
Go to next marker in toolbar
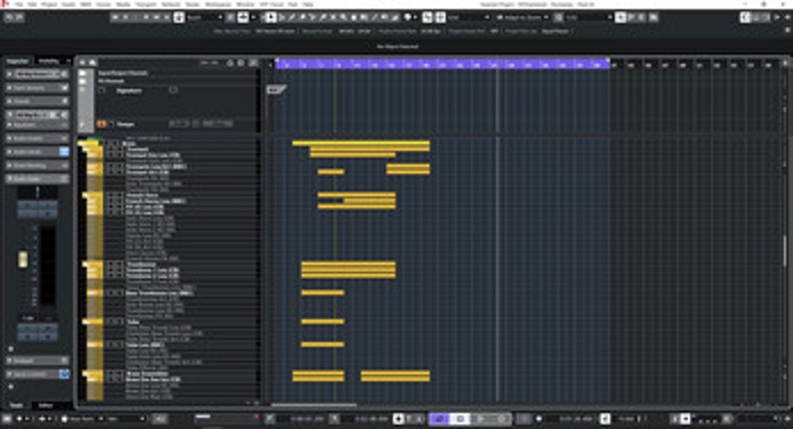[x=126, y=17]
